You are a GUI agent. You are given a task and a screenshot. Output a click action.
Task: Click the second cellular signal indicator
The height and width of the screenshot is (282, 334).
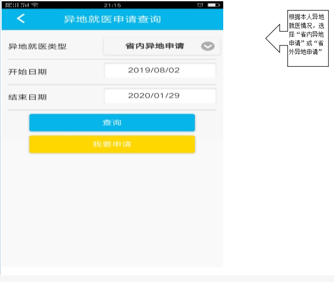tap(22, 5)
